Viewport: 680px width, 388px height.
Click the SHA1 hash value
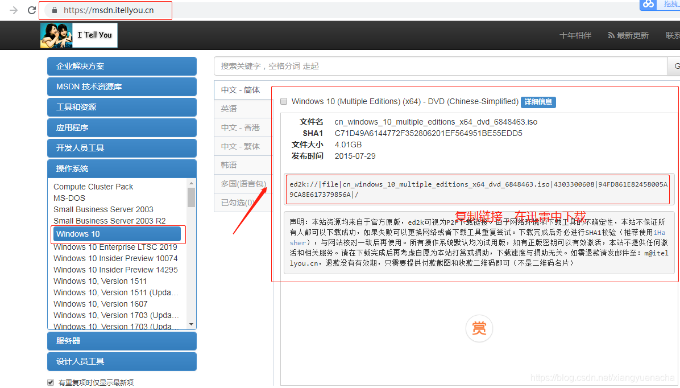[429, 133]
